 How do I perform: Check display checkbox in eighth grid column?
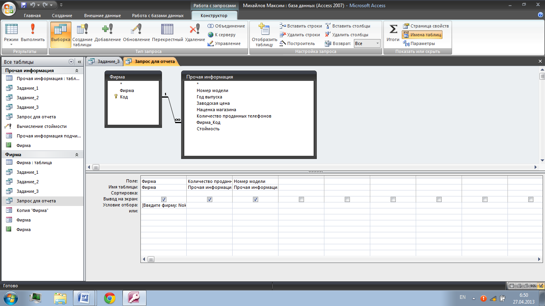[x=485, y=199]
